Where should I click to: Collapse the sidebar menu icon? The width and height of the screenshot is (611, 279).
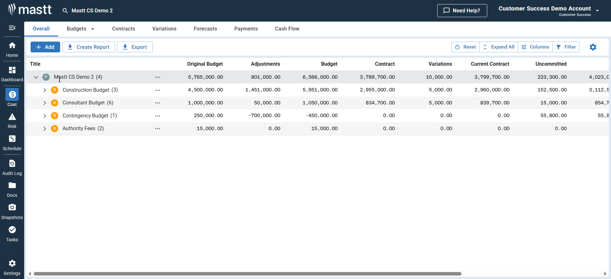[x=12, y=28]
